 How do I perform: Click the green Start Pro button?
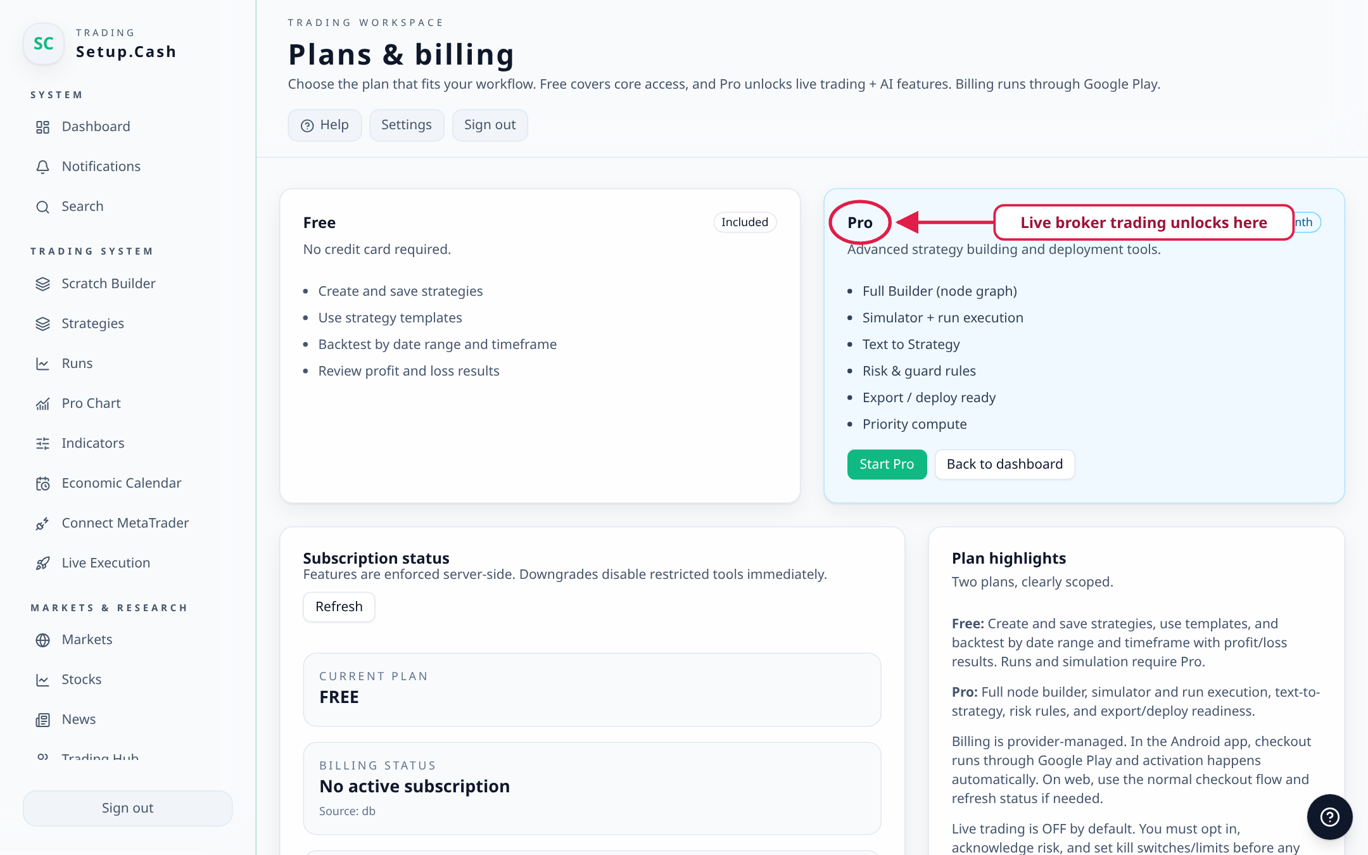pos(887,464)
